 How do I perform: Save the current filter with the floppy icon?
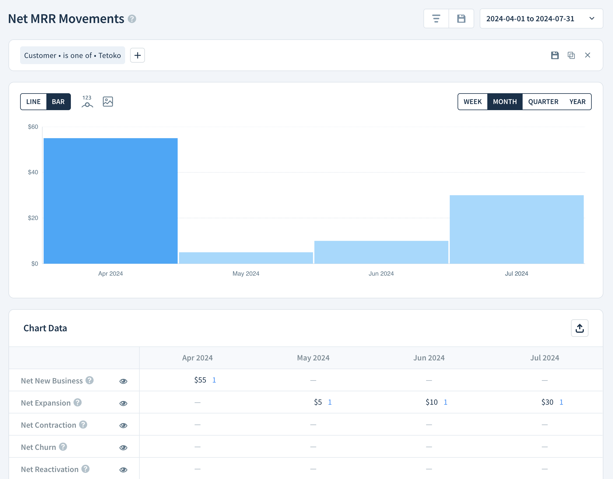coord(555,55)
